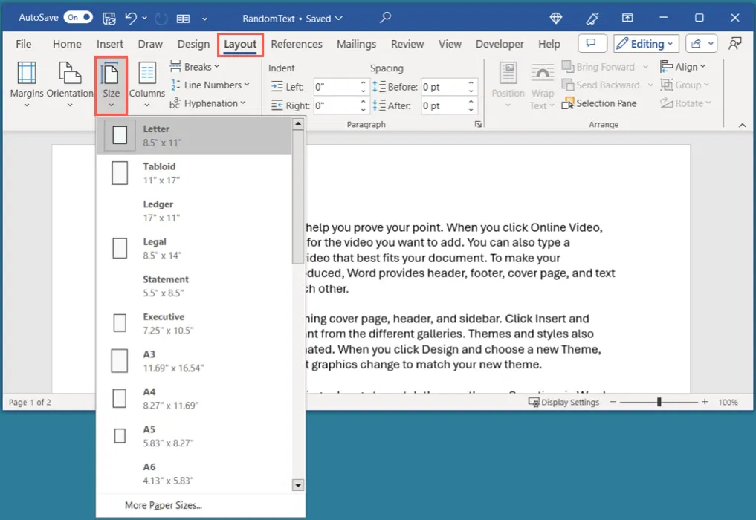Open the Search box at the top
Viewport: 756px width, 520px height.
tap(385, 16)
